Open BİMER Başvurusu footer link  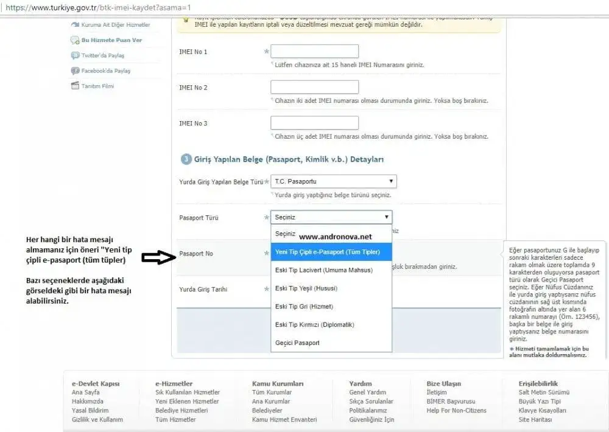click(x=451, y=402)
